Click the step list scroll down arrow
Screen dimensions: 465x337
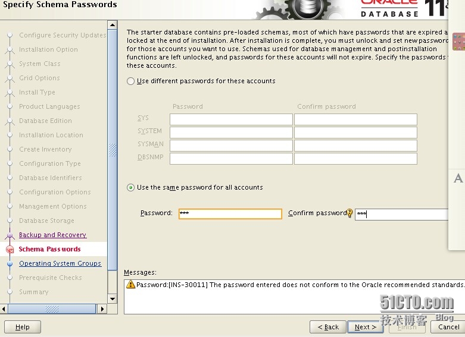click(x=113, y=298)
